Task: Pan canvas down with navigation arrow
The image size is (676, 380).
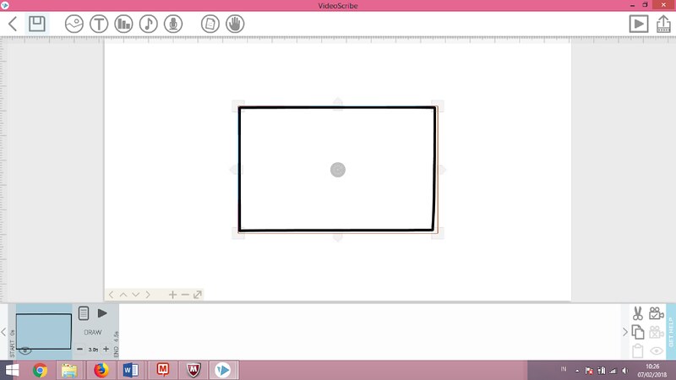Action: tap(136, 295)
